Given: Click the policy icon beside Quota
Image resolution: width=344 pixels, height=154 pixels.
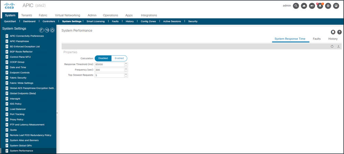Looking at the screenshot, I should [x=7, y=130].
